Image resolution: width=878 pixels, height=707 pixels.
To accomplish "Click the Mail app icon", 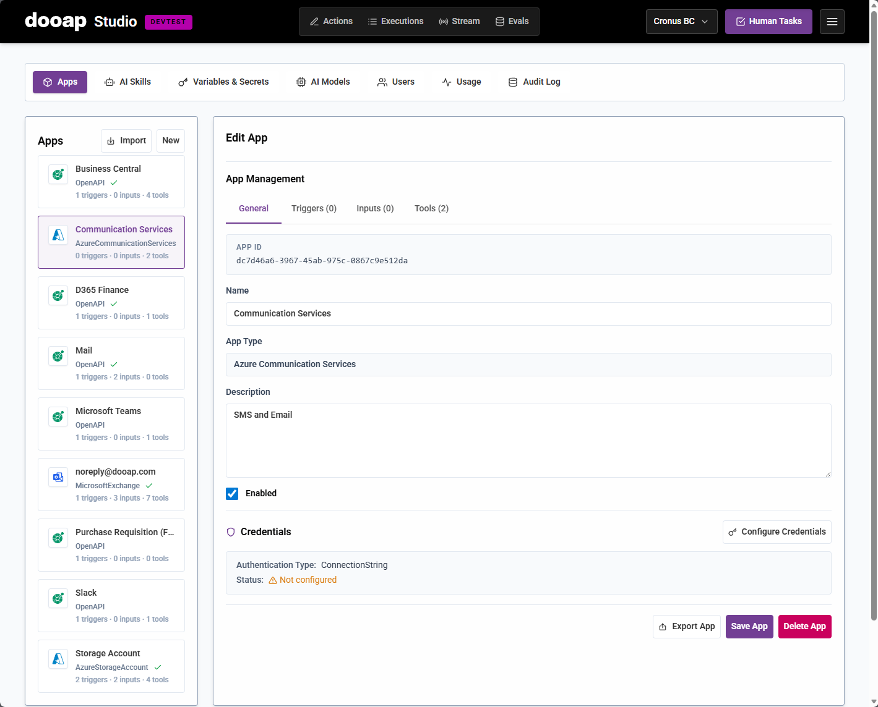I will 58,356.
